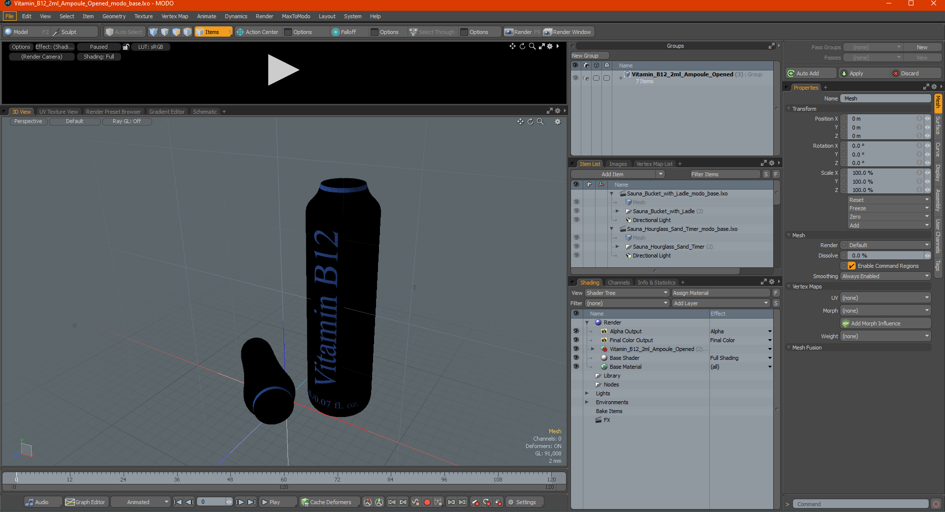Step to next frame
Viewport: 945px width, 512px height.
click(240, 502)
